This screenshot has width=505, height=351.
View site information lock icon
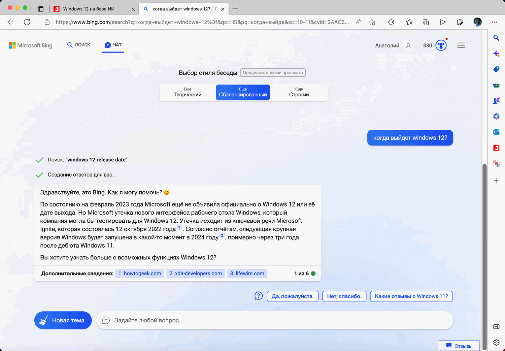(x=47, y=22)
